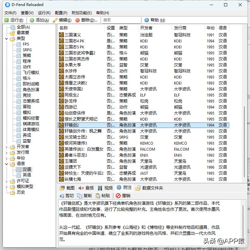Expand the 发行商 tree node
250x250 pixels.
point(7,153)
